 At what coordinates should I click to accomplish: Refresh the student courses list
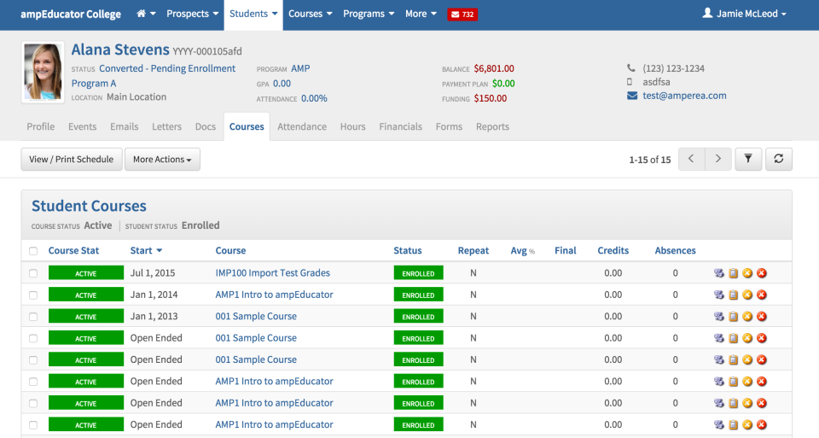pos(779,159)
